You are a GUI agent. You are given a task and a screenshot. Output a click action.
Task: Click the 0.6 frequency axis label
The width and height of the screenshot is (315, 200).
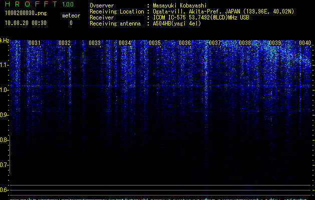click(4, 190)
